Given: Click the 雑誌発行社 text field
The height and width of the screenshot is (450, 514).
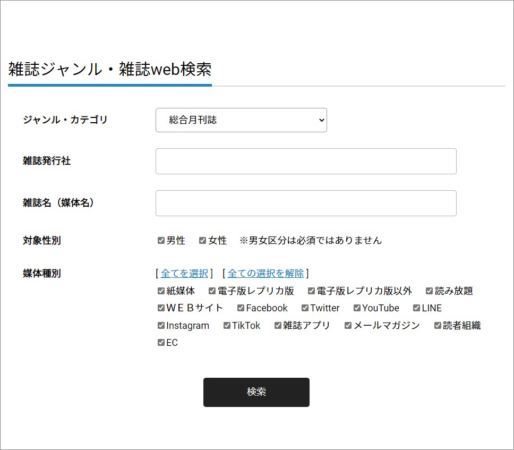Looking at the screenshot, I should tap(306, 162).
